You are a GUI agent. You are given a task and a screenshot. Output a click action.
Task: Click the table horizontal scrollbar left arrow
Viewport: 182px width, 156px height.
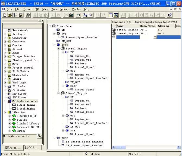pyautogui.click(x=114, y=147)
